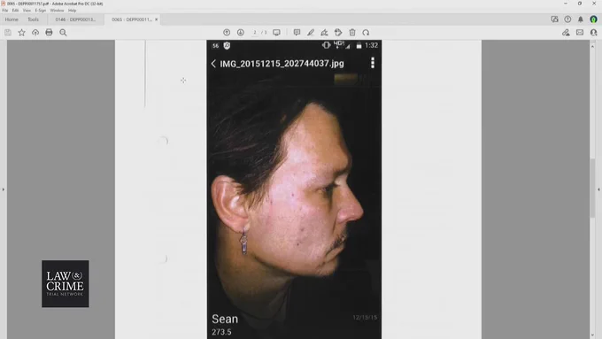Open the Edit menu
Viewport: 602px width, 339px height.
[15, 11]
